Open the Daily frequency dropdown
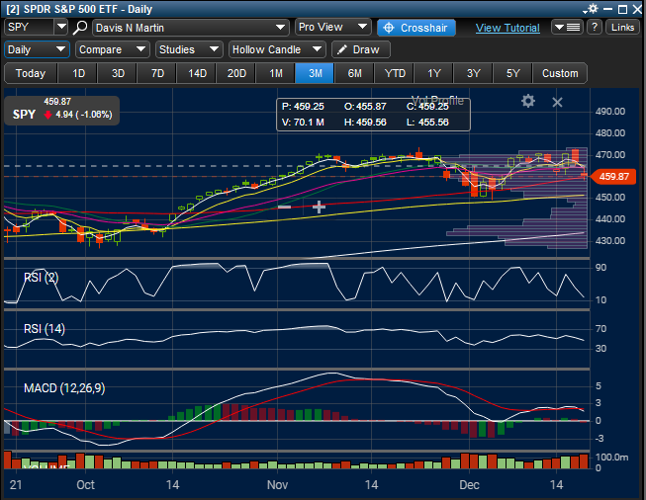This screenshot has width=646, height=500. (37, 49)
